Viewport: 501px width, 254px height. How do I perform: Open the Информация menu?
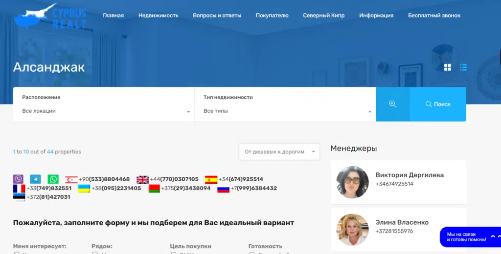click(376, 15)
